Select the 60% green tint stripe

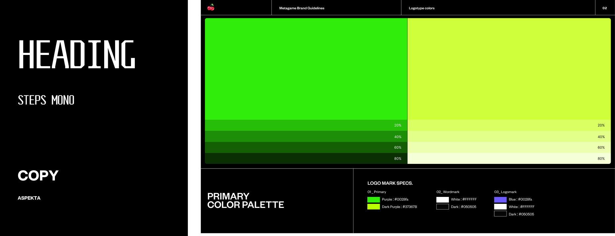[x=306, y=148]
